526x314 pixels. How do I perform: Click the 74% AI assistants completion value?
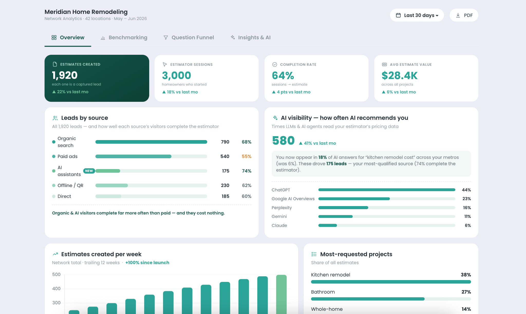pos(247,171)
